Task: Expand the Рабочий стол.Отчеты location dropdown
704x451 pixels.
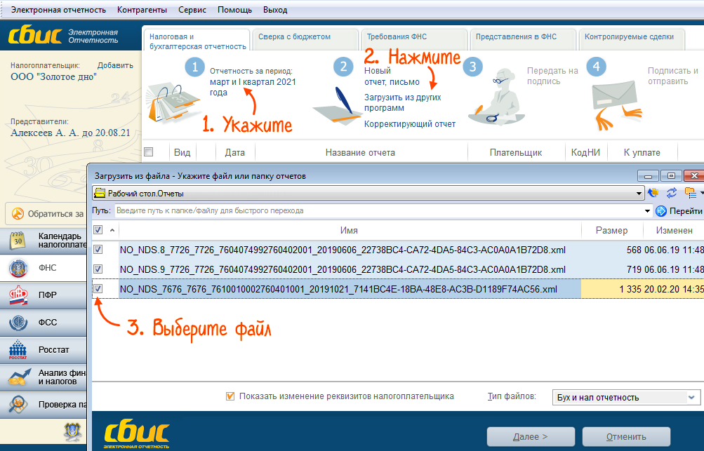Action: coord(639,194)
